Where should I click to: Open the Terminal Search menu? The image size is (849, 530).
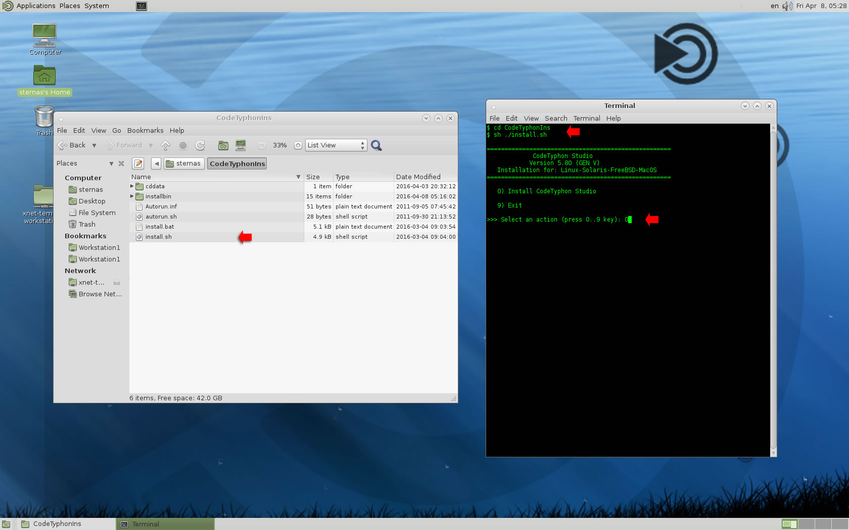click(x=556, y=118)
